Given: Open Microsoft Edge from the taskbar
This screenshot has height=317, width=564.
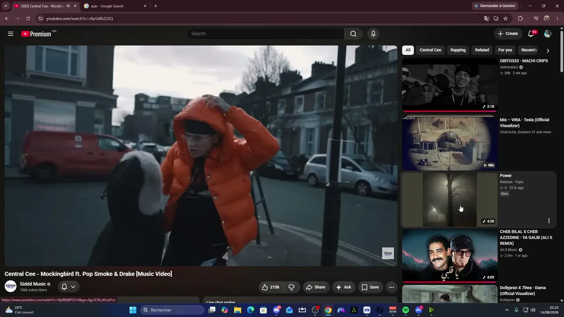Looking at the screenshot, I should click(x=250, y=310).
